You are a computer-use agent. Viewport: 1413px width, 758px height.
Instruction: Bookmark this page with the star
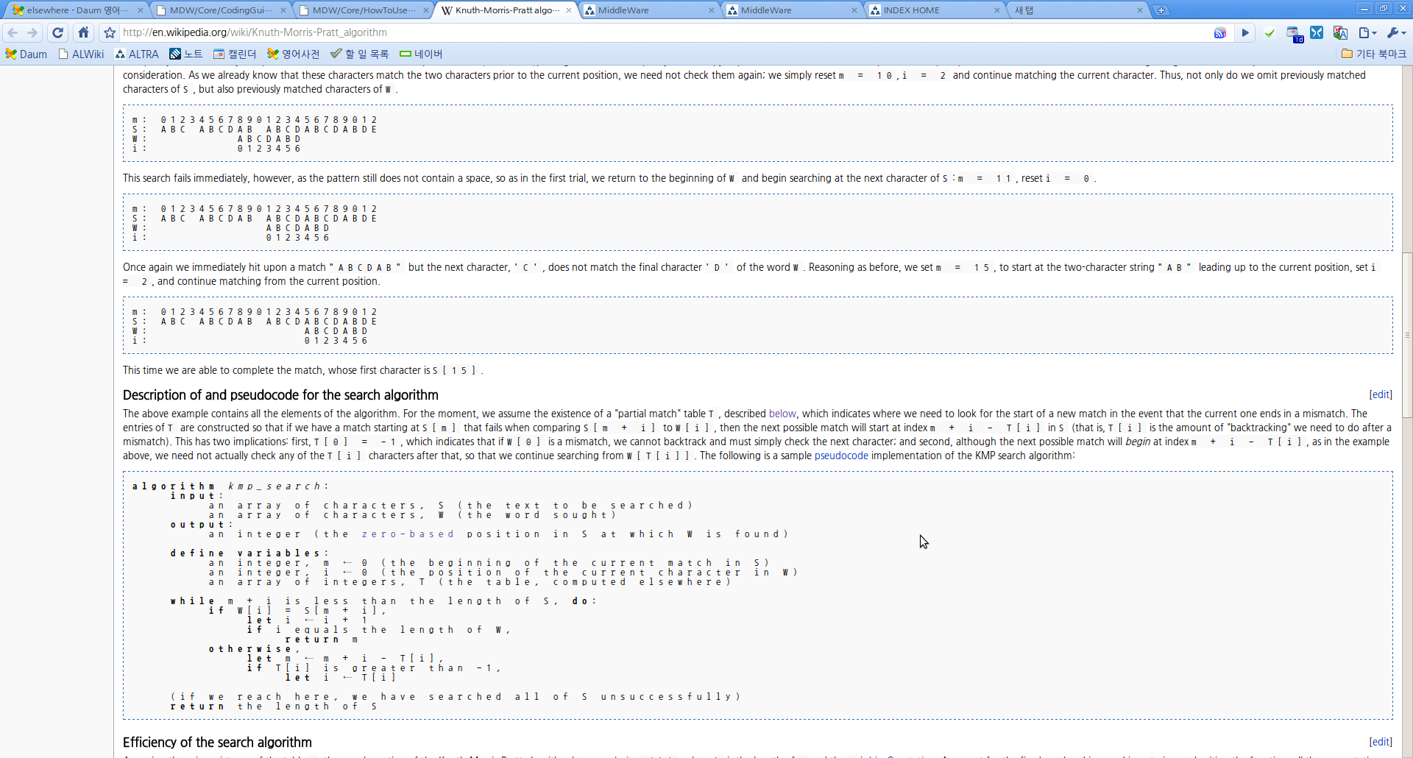click(x=110, y=32)
